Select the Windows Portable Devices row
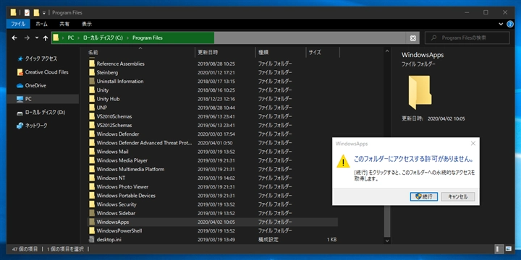 coord(212,195)
